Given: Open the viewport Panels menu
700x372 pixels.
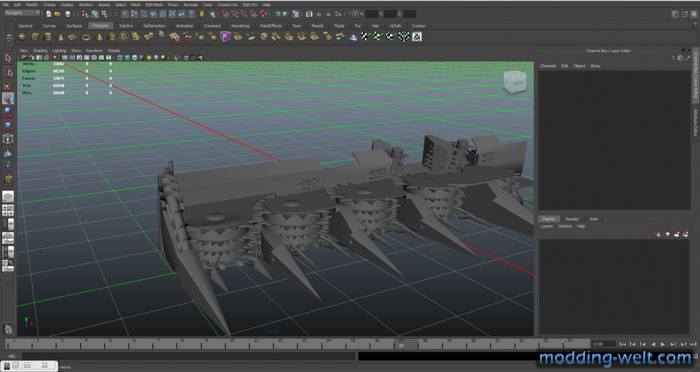Looking at the screenshot, I should 114,51.
